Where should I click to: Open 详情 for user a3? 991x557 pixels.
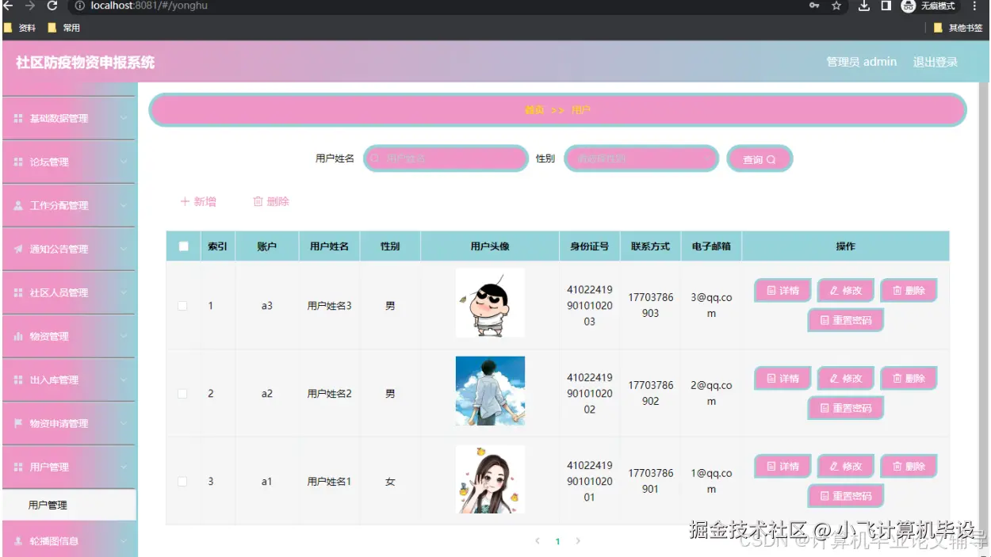pos(782,291)
